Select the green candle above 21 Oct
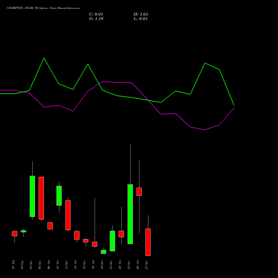This screenshot has width=278, height=278. click(x=112, y=241)
